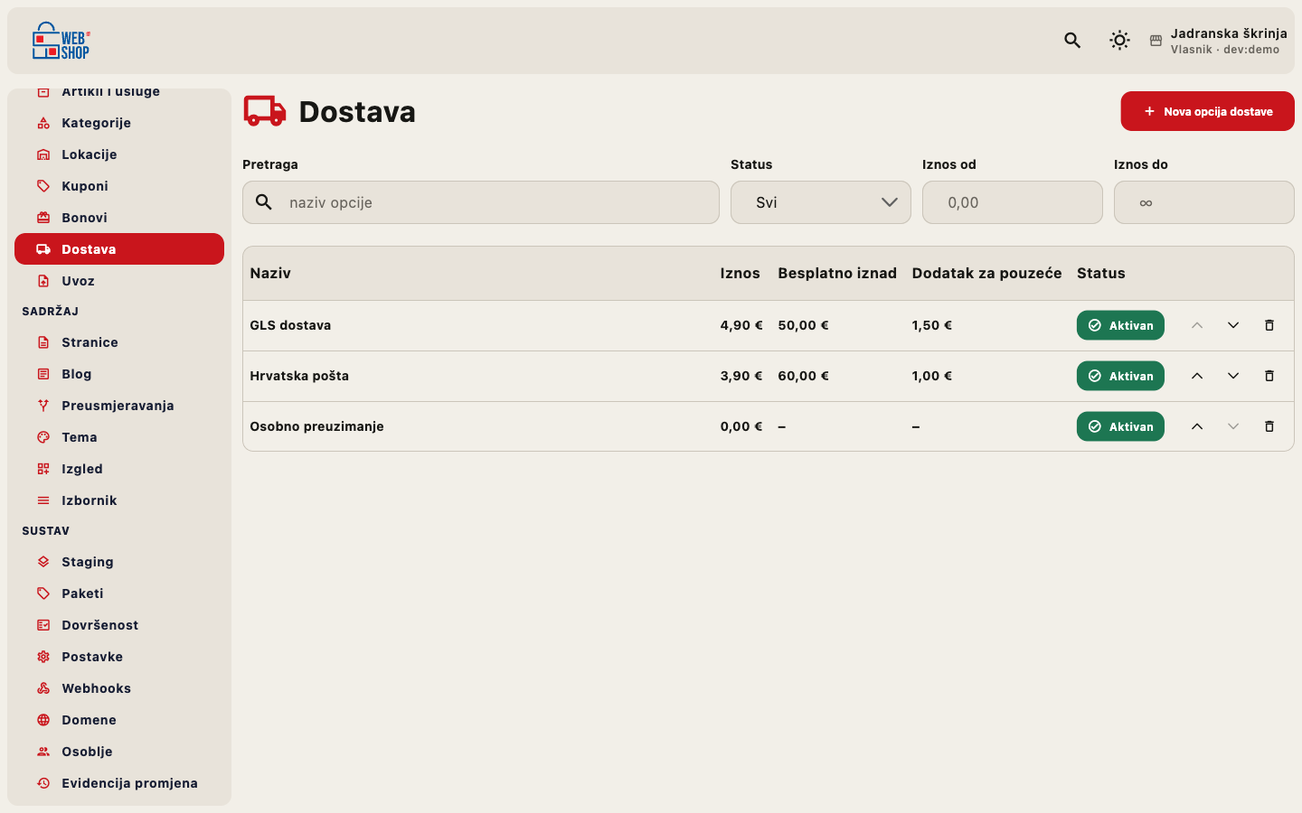The width and height of the screenshot is (1302, 813).
Task: Open Bonovi in the sidebar
Action: pyautogui.click(x=119, y=218)
